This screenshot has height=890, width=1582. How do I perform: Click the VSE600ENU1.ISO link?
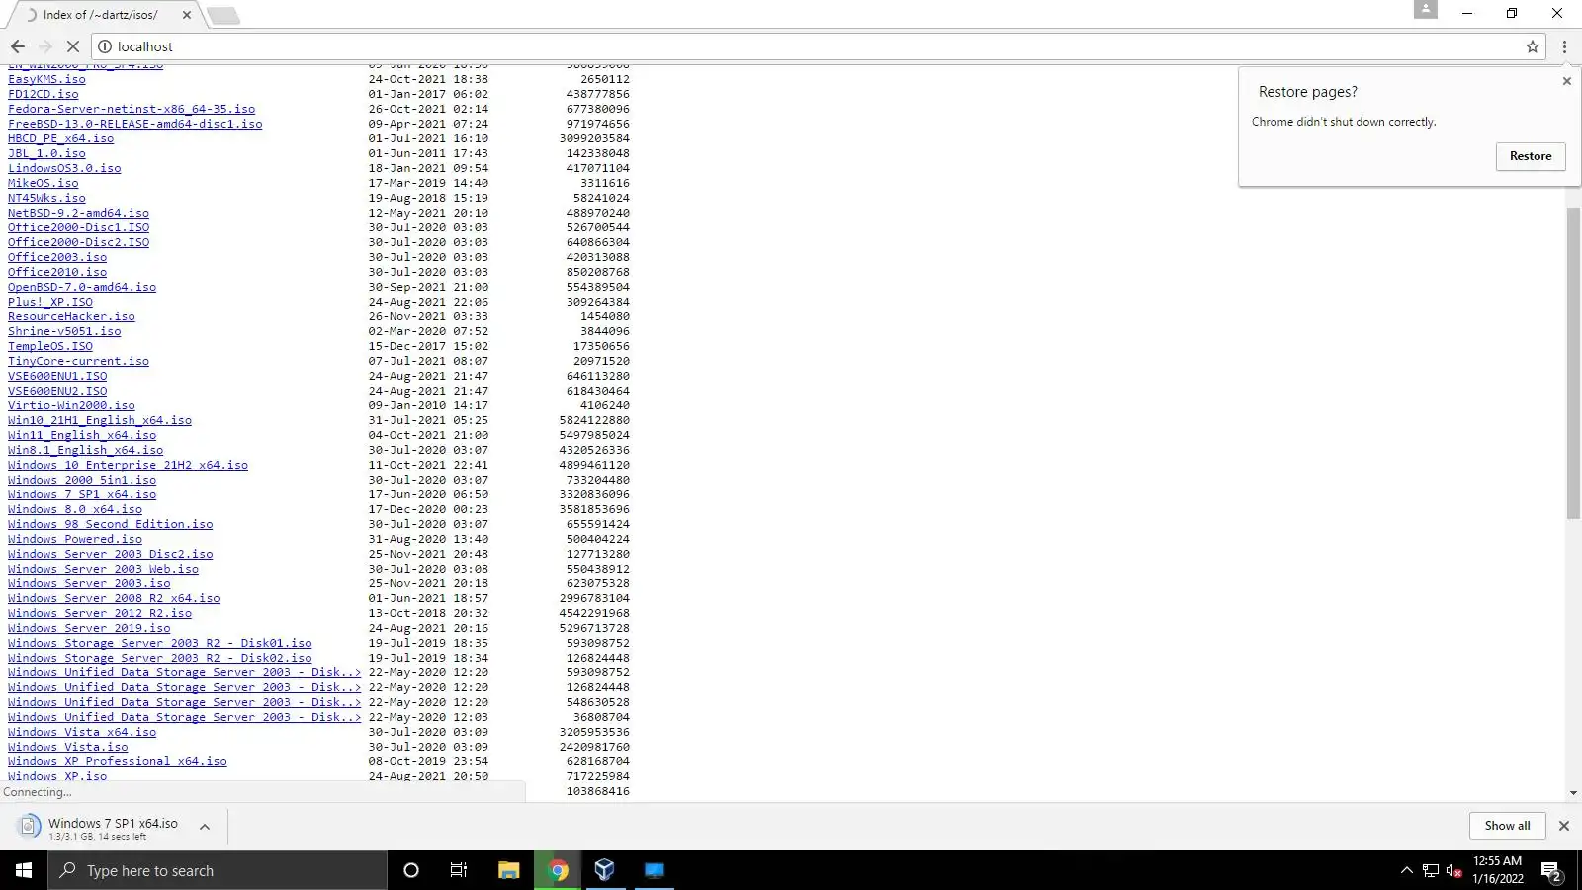tap(57, 376)
